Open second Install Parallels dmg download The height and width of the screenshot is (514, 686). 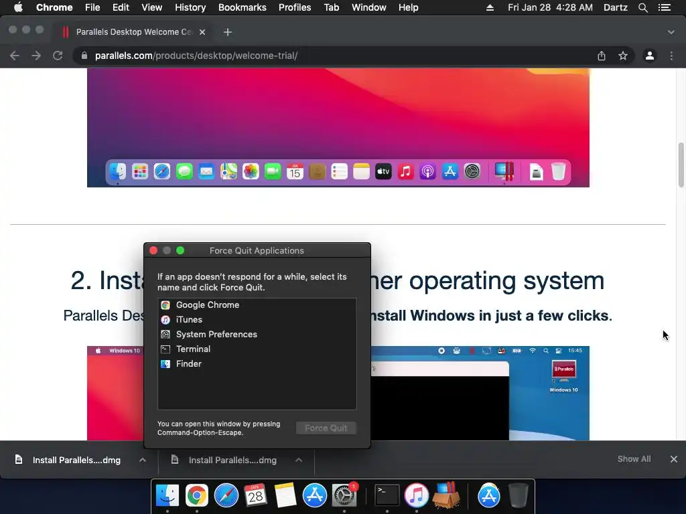(232, 460)
